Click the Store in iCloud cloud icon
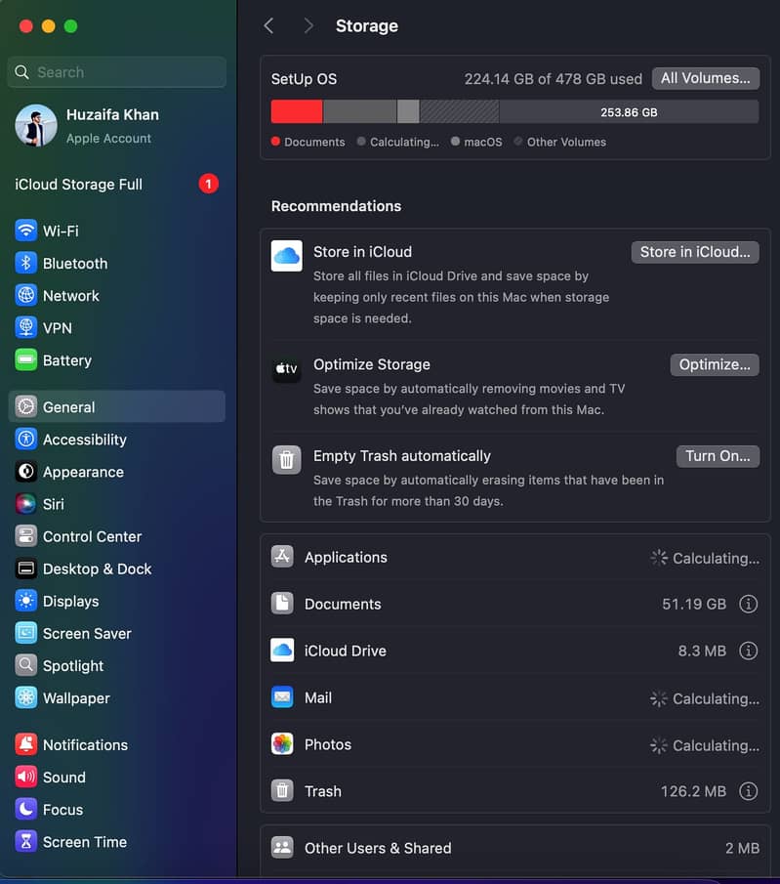Screen dimensions: 780x884 [x=286, y=256]
